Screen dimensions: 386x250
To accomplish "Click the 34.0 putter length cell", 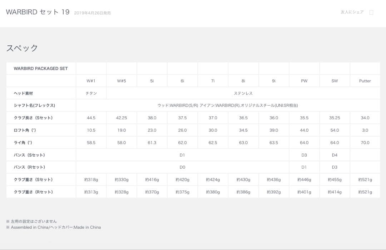I will (365, 118).
